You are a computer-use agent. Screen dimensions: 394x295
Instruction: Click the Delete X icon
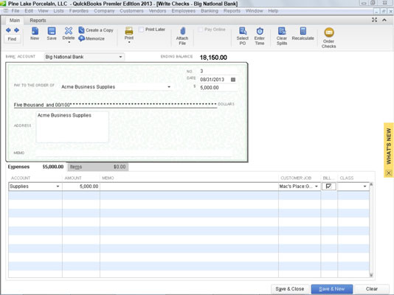click(69, 31)
